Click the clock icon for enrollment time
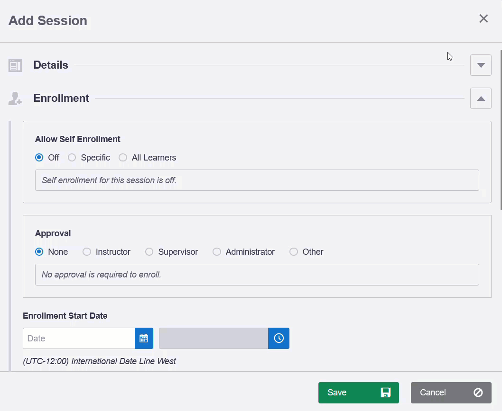The height and width of the screenshot is (411, 502). [279, 338]
